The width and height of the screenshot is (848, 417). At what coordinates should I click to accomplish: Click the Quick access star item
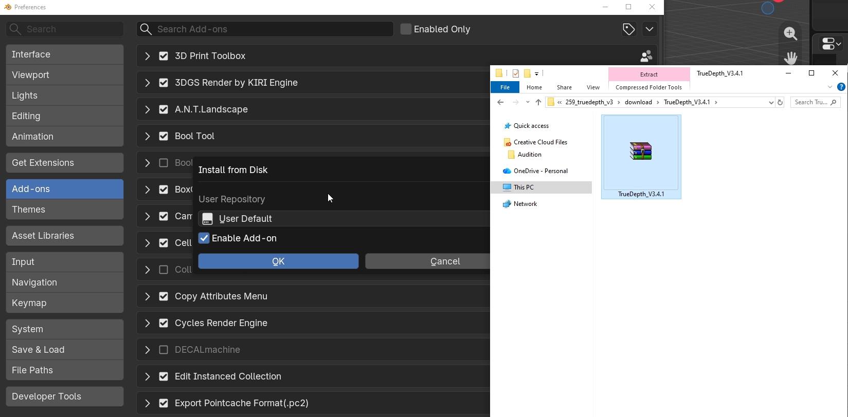(526, 126)
